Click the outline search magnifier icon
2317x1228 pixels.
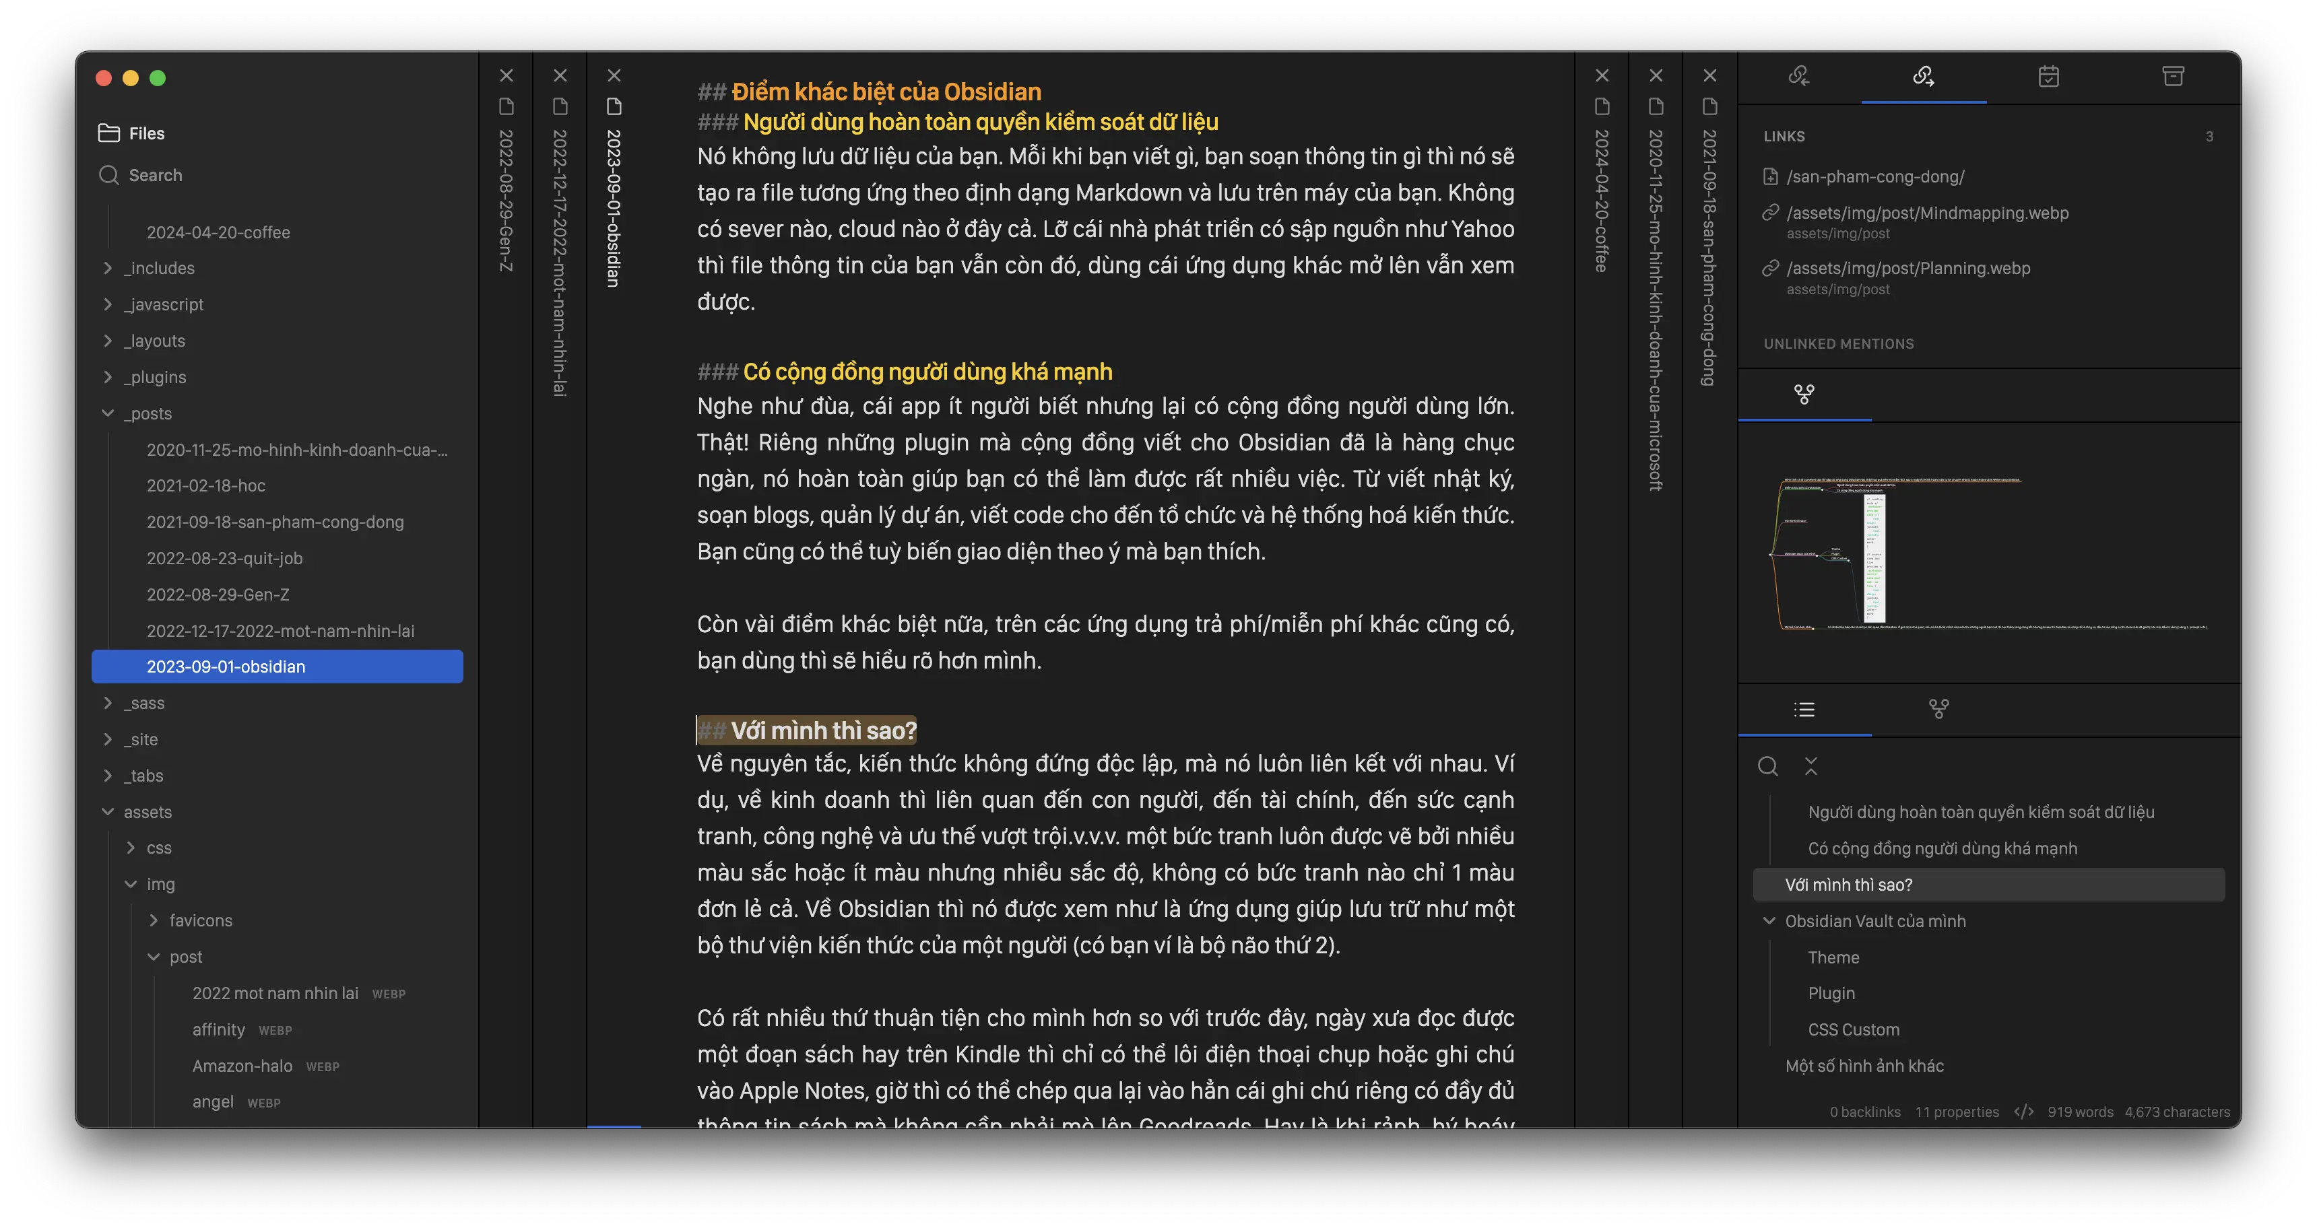point(1767,766)
